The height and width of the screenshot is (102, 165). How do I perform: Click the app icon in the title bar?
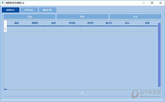point(3,3)
